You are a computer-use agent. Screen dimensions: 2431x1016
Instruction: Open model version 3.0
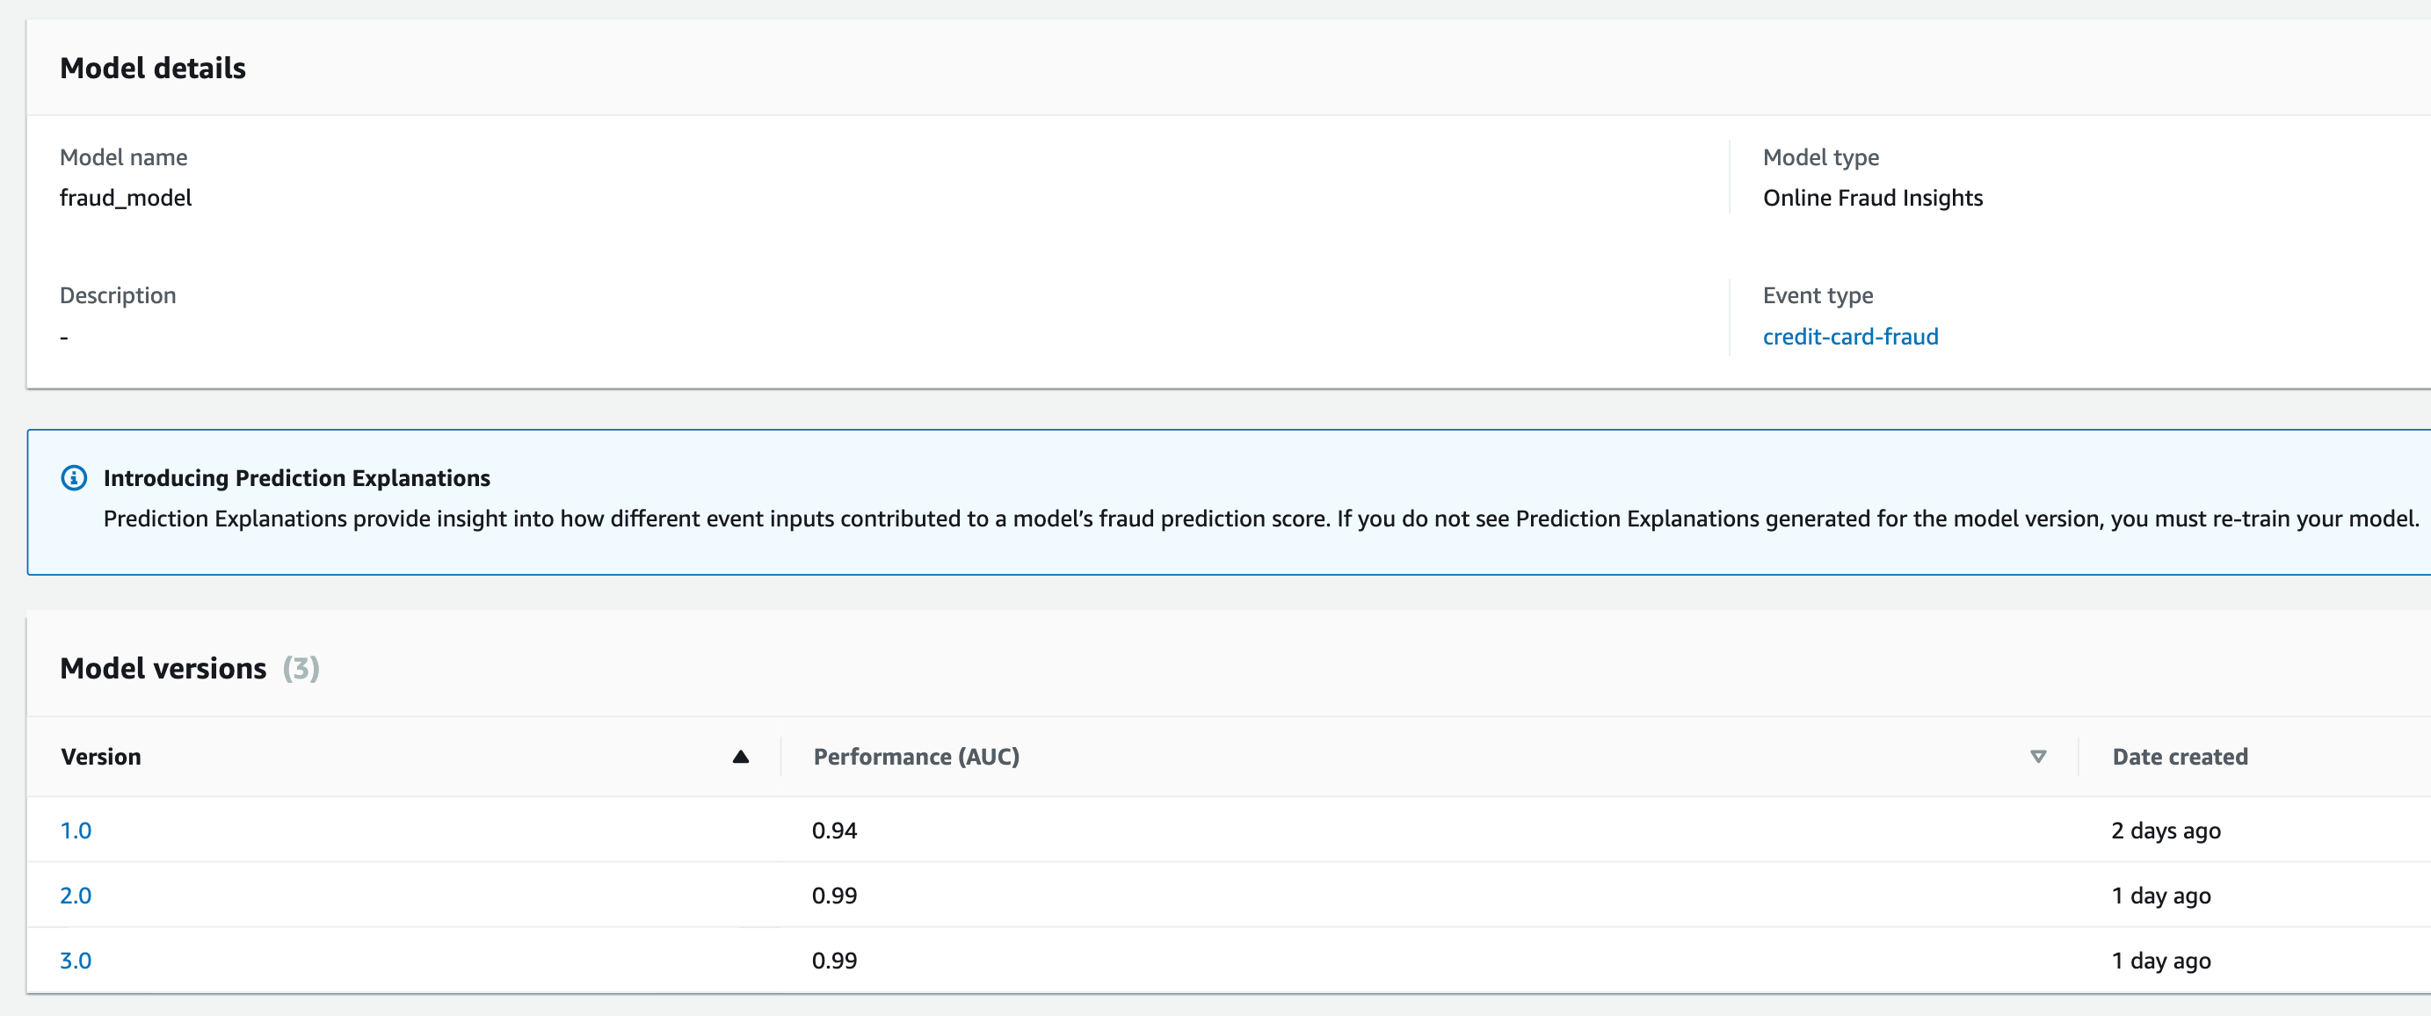76,961
